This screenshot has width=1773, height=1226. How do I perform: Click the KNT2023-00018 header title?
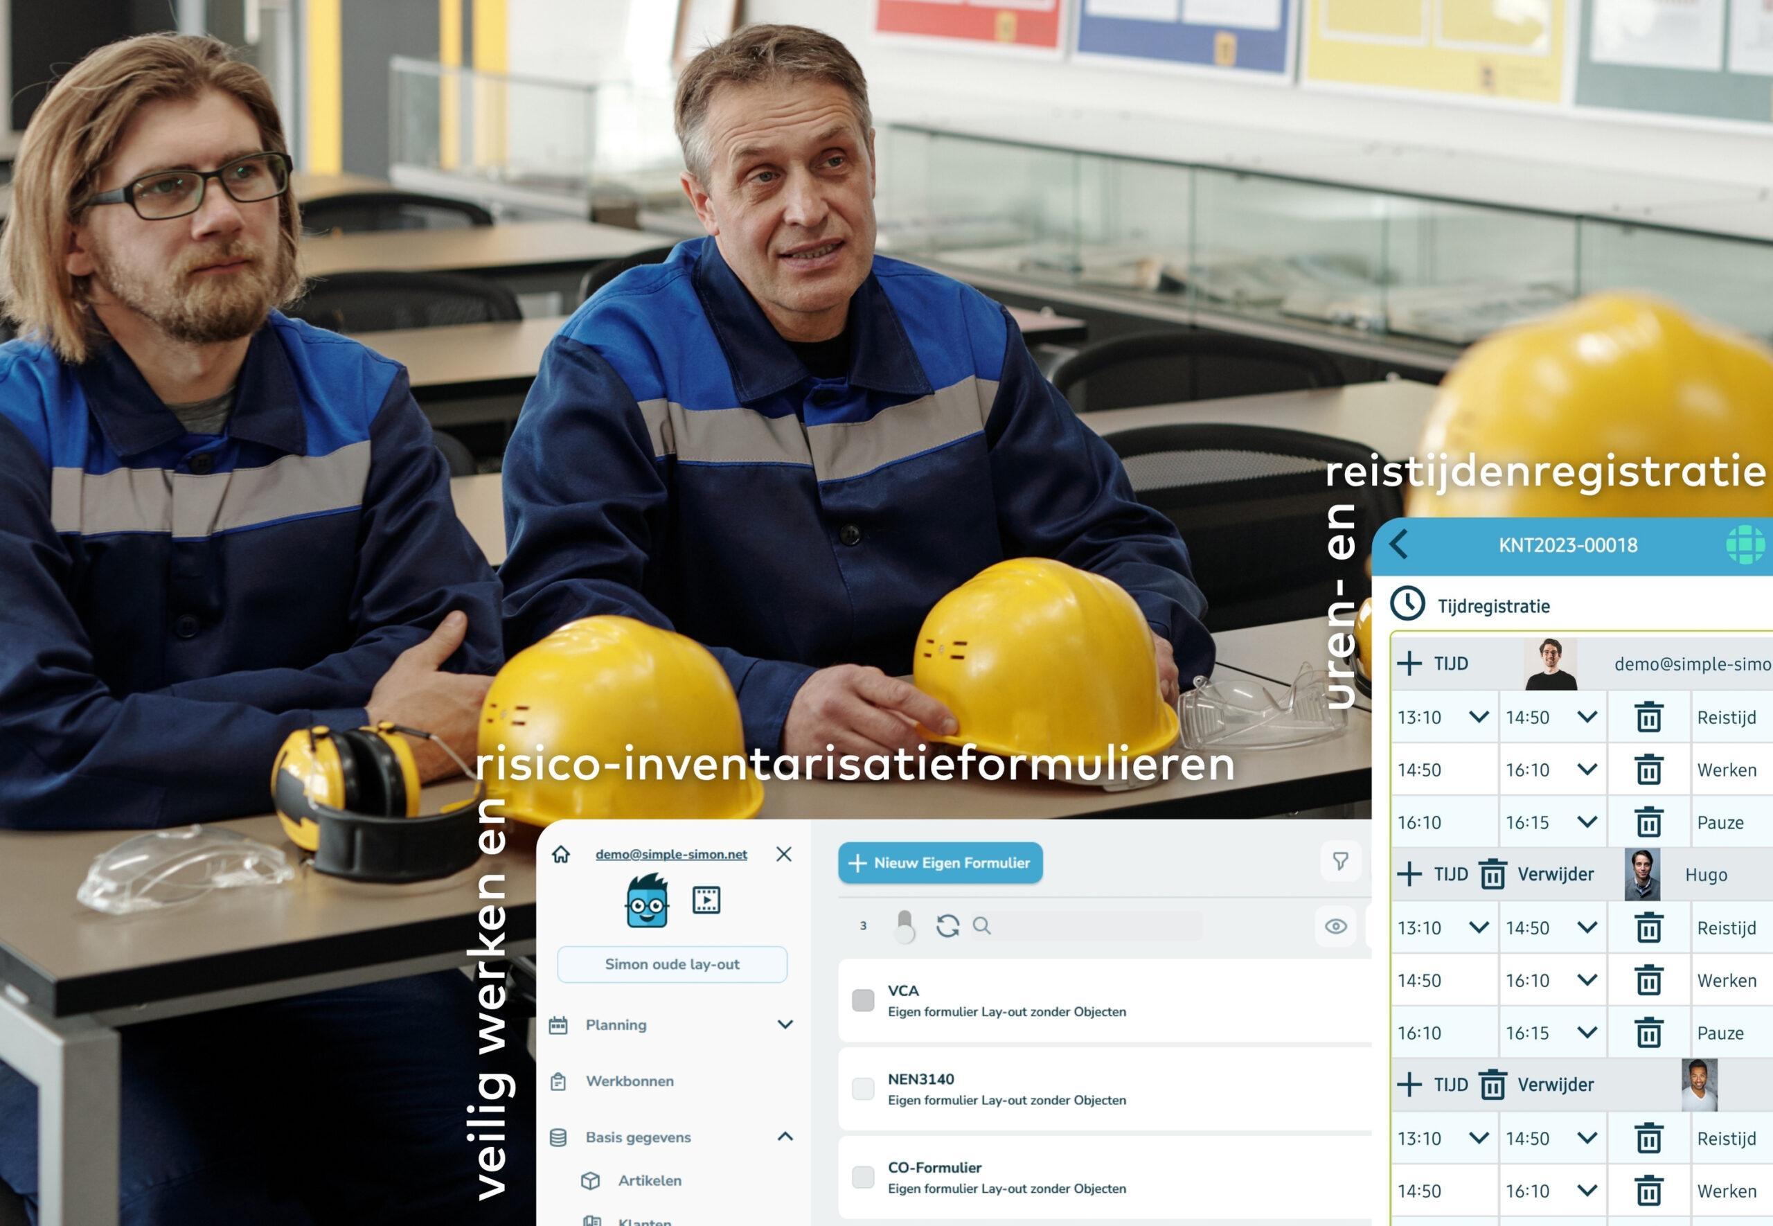tap(1568, 544)
